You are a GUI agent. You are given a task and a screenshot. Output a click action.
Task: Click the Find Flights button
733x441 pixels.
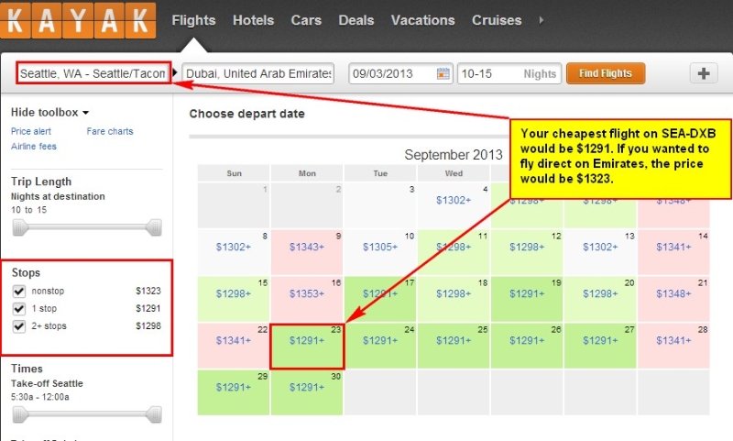606,73
